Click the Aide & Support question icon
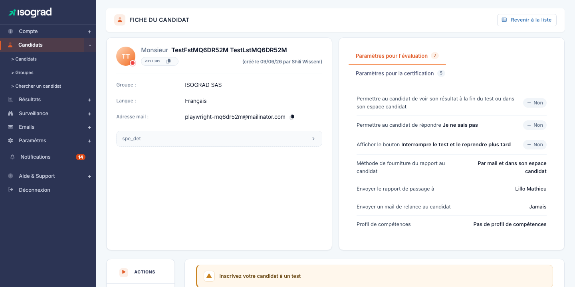575x287 pixels. pyautogui.click(x=10, y=176)
